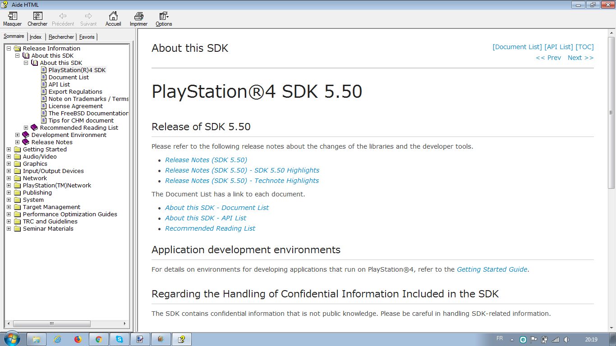616x346 pixels.
Task: Open Google Chrome from the taskbar
Action: point(99,339)
